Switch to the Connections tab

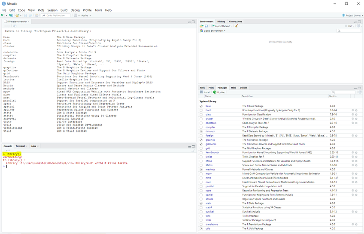click(235, 21)
